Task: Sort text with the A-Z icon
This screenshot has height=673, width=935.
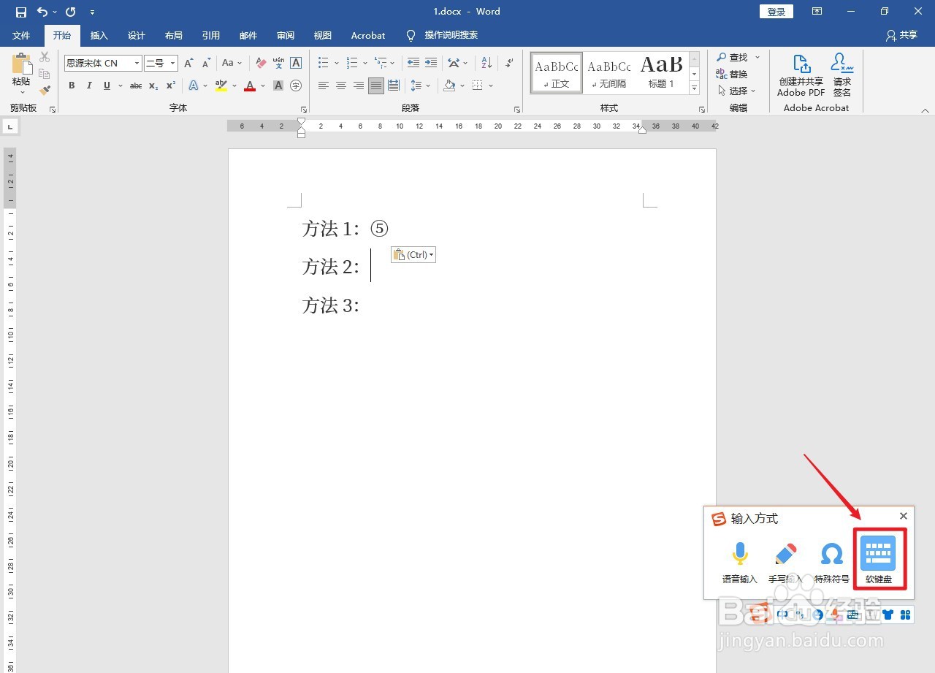Action: (487, 63)
